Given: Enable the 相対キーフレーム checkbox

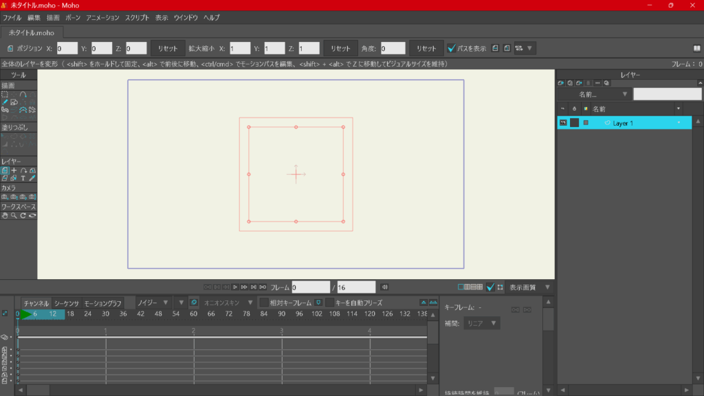Looking at the screenshot, I should click(263, 302).
